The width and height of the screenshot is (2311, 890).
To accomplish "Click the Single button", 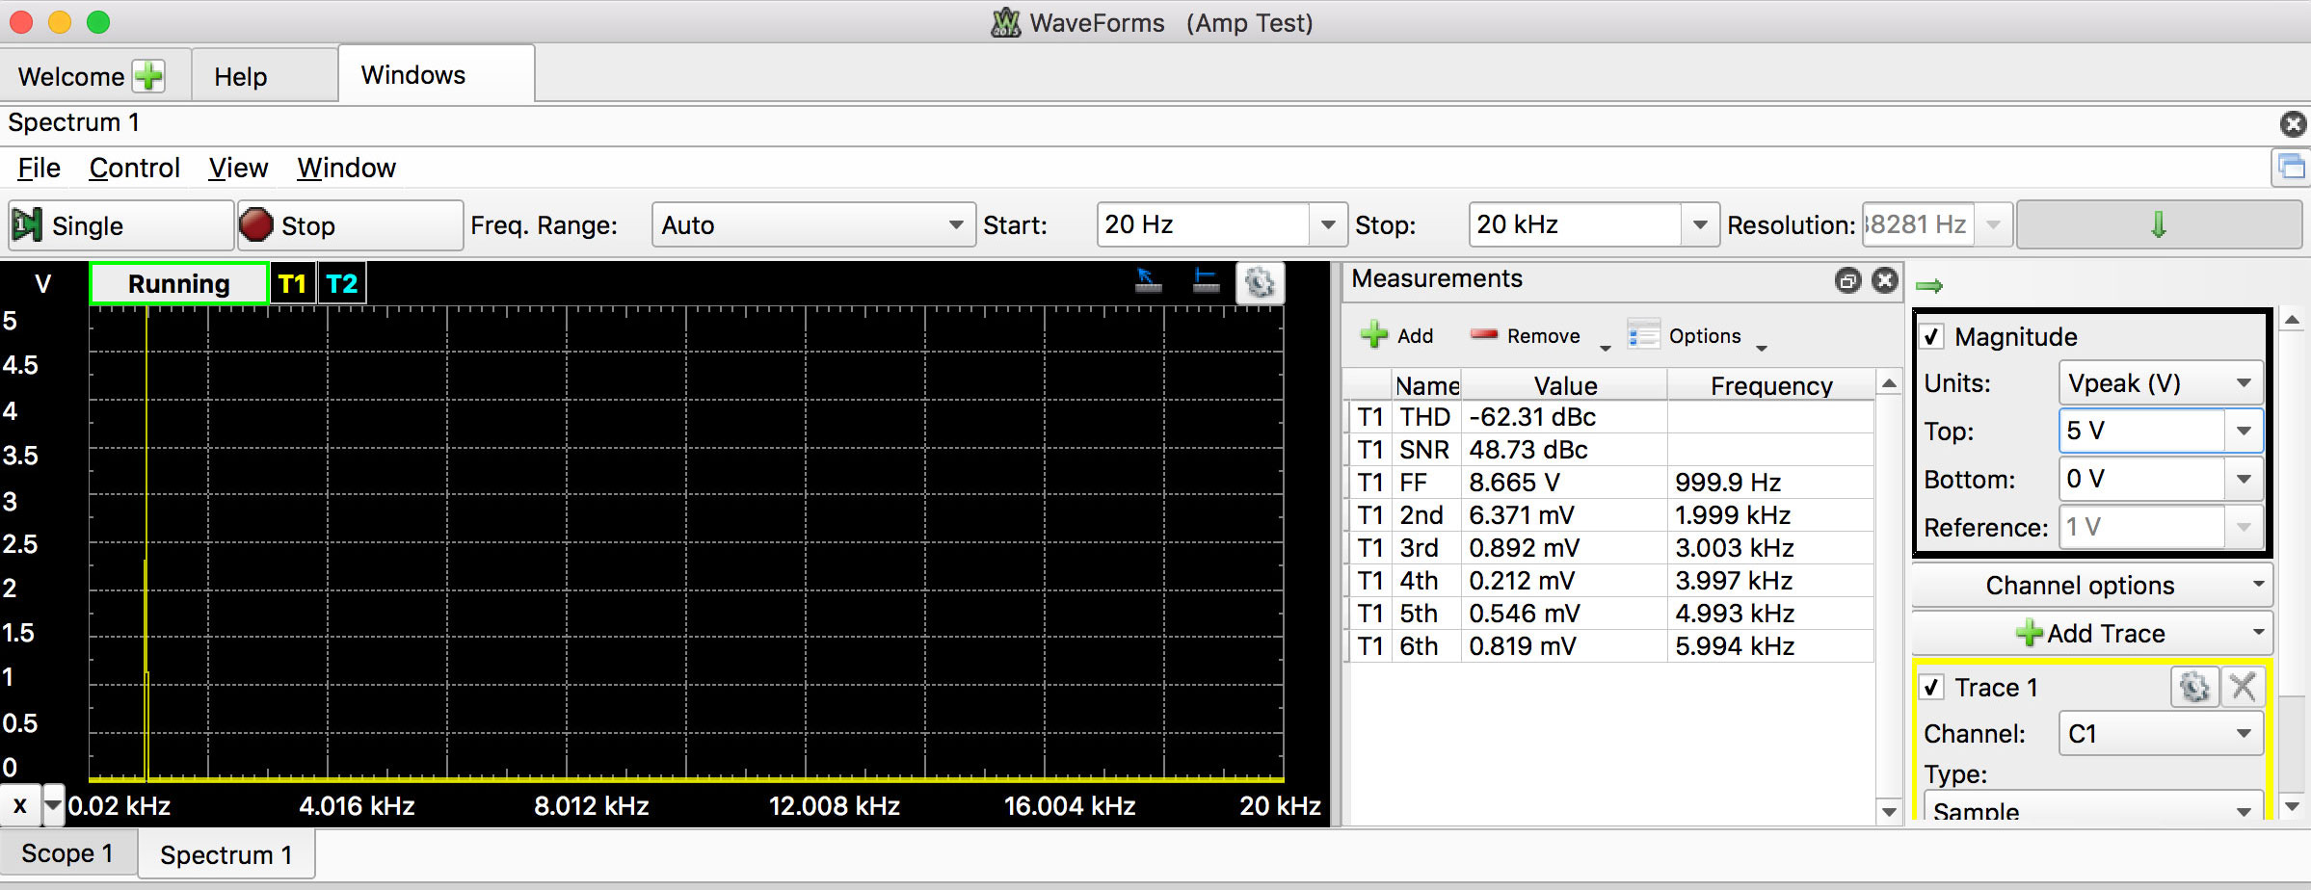I will pos(120,225).
